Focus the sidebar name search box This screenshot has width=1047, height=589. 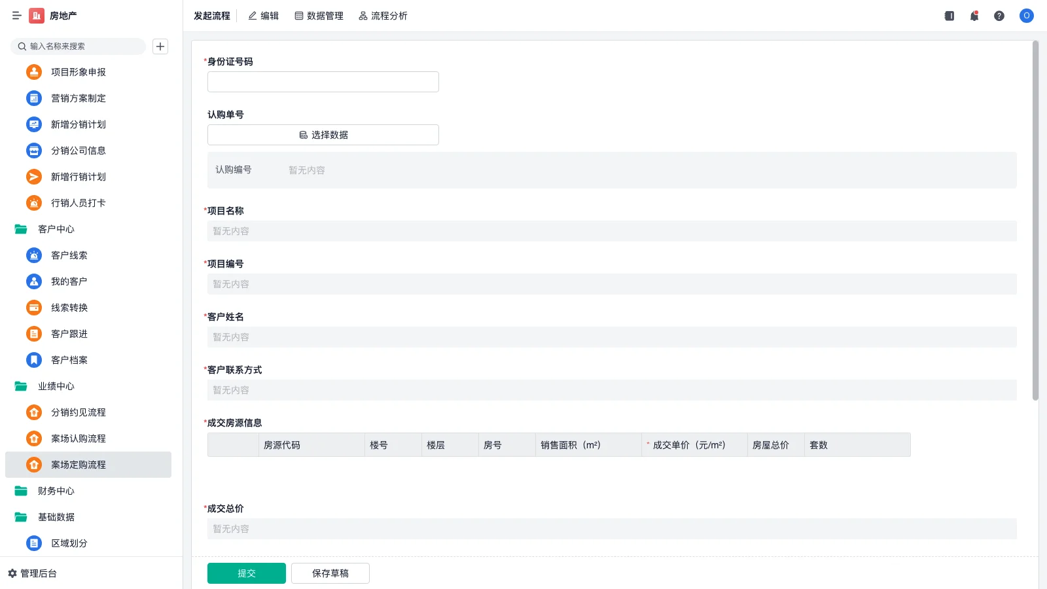coord(78,46)
